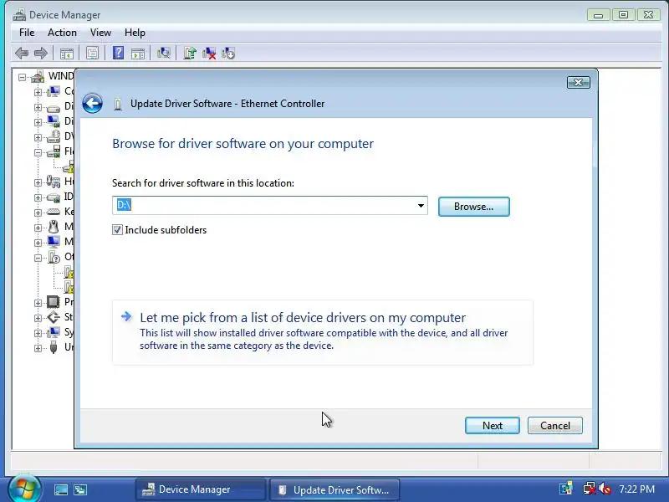Open the driver location dropdown arrow
669x502 pixels.
(x=421, y=206)
